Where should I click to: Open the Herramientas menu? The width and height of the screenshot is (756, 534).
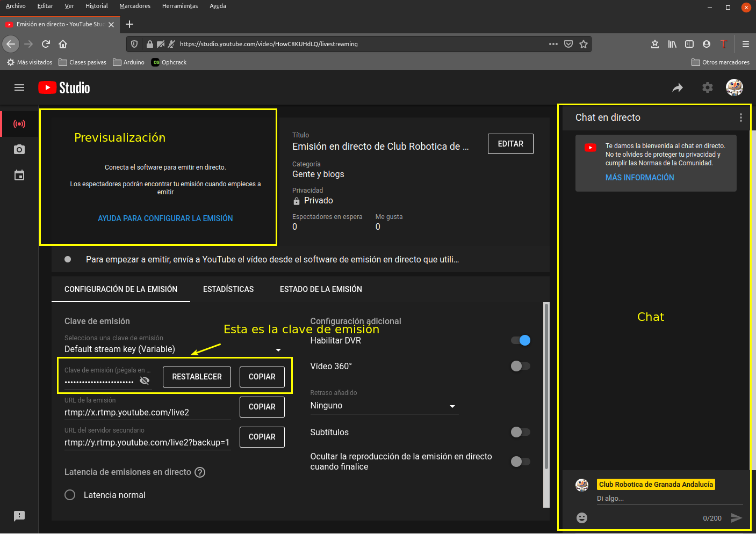[180, 6]
